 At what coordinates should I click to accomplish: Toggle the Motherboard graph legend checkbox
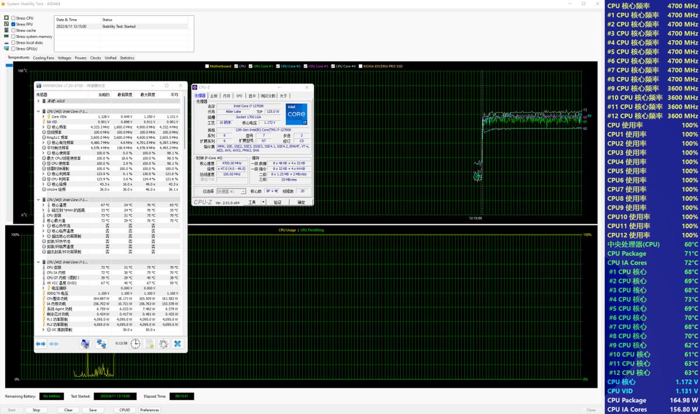(207, 66)
